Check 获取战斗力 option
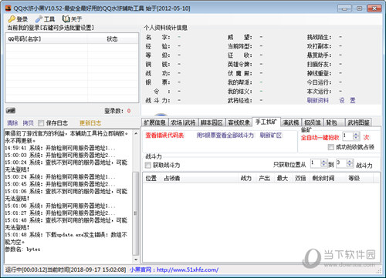 tap(147, 166)
